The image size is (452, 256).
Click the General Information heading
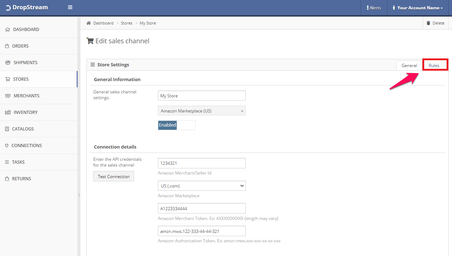(x=117, y=79)
